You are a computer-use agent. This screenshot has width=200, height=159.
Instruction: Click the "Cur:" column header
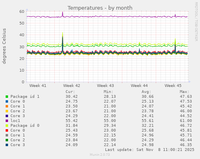[70, 92]
